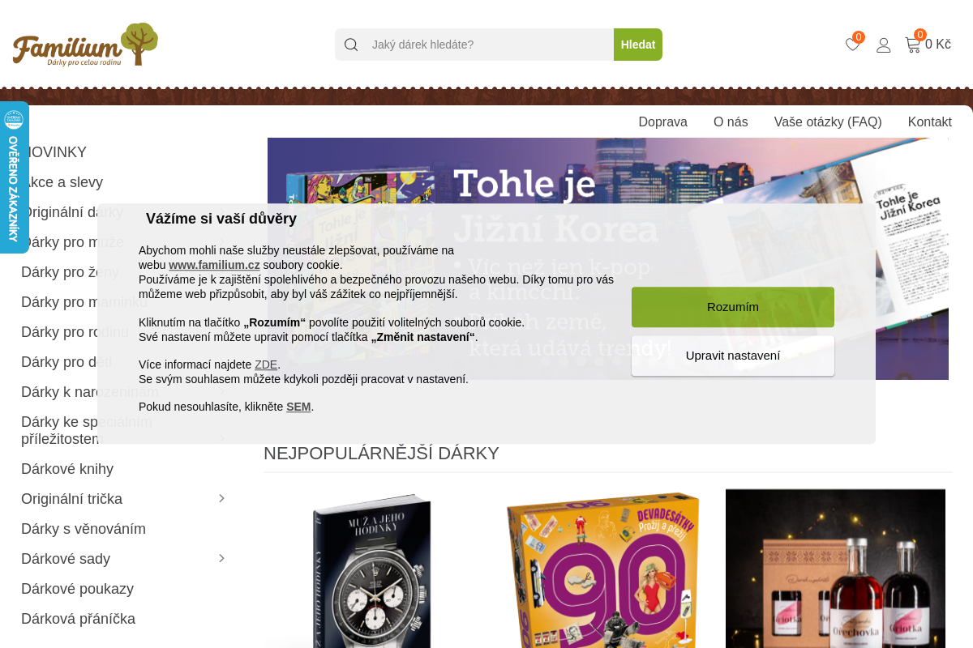Follow the ZDE link for more information
The height and width of the screenshot is (648, 973).
point(266,364)
